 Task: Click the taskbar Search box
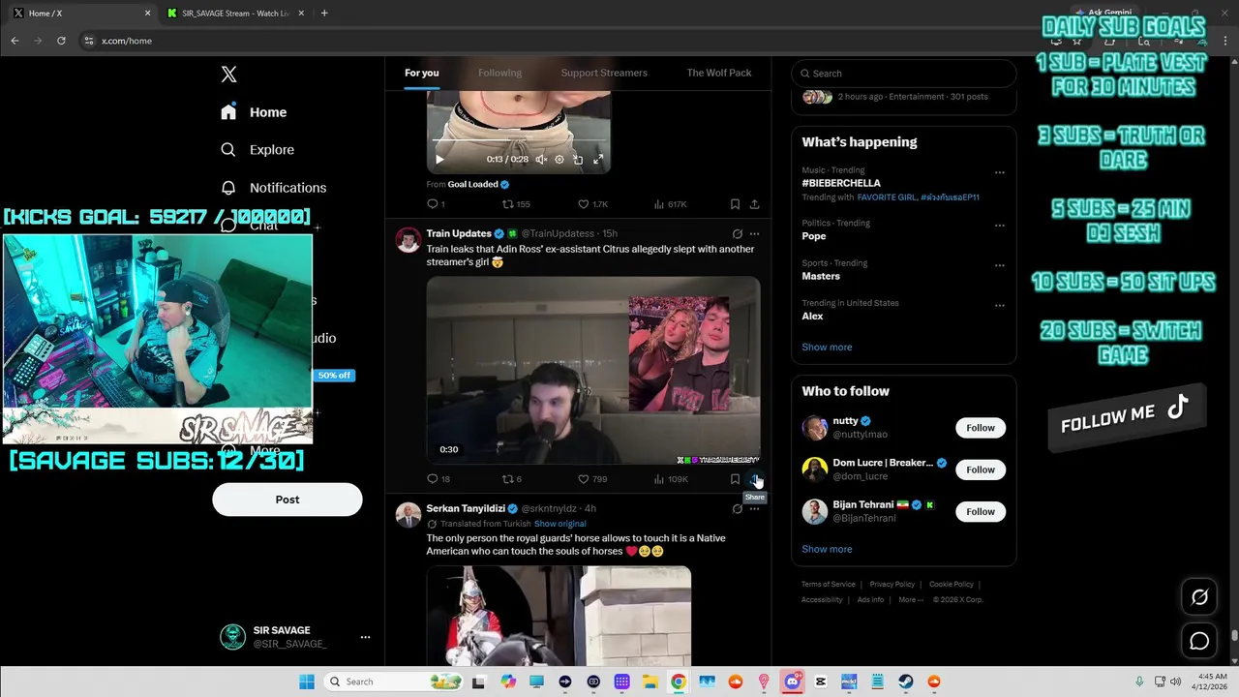click(394, 682)
